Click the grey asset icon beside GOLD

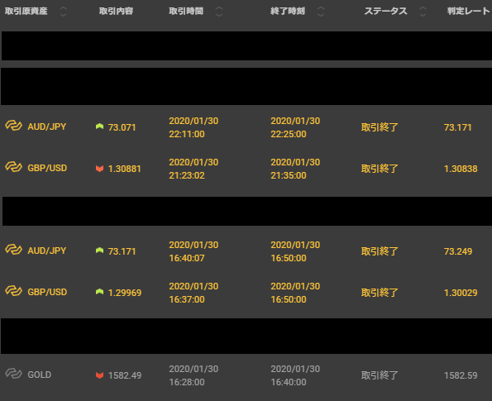click(x=13, y=374)
